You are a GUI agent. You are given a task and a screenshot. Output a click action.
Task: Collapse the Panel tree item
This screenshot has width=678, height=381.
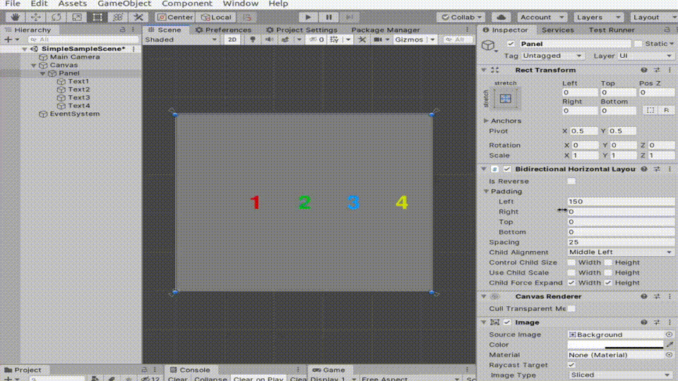(43, 73)
